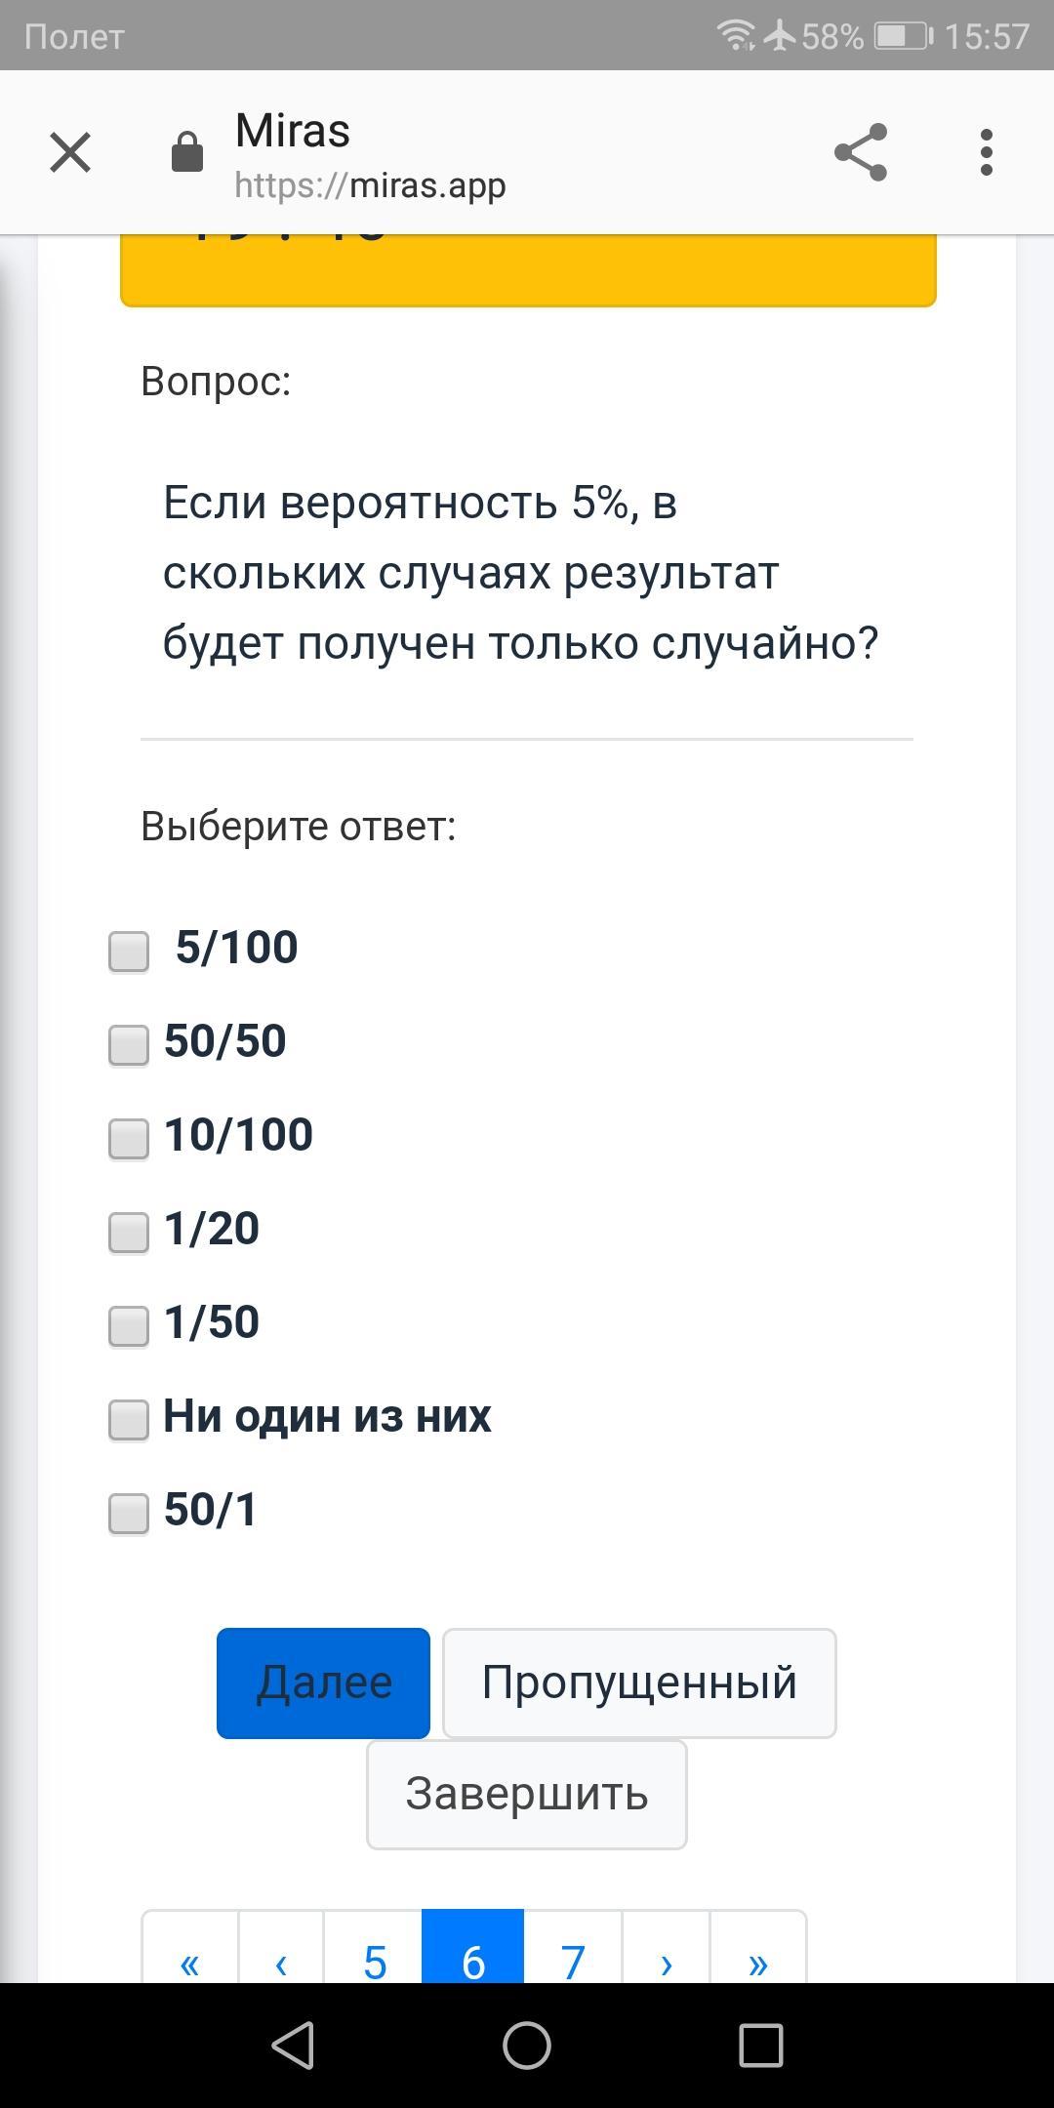Open the recent apps square button
Screen dimensions: 1054x2108
pos(760,2045)
